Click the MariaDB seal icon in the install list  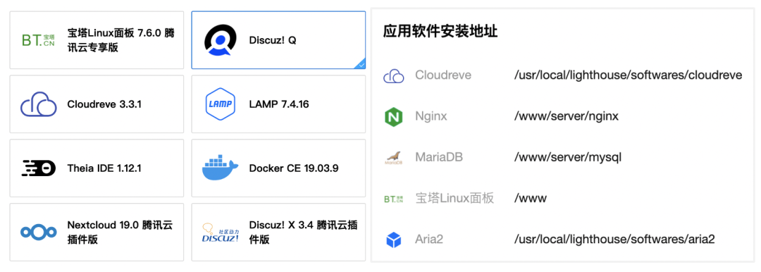pos(394,157)
